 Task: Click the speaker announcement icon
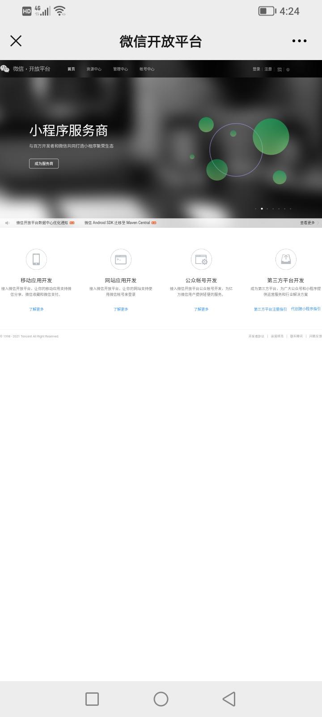pos(7,223)
